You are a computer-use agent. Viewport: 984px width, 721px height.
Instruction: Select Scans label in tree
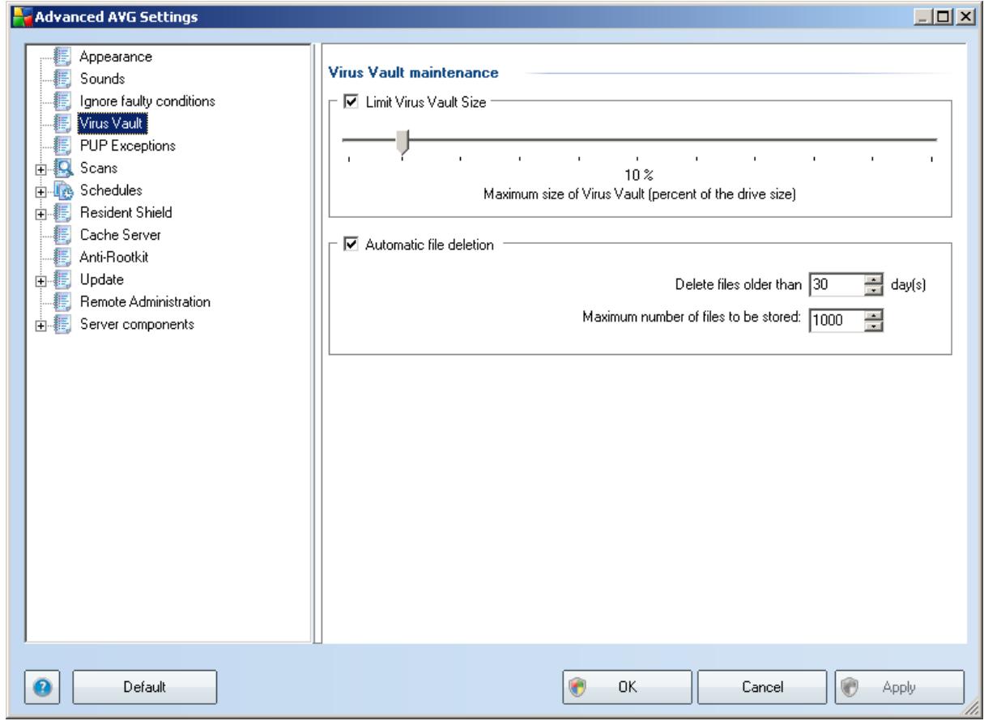point(98,169)
